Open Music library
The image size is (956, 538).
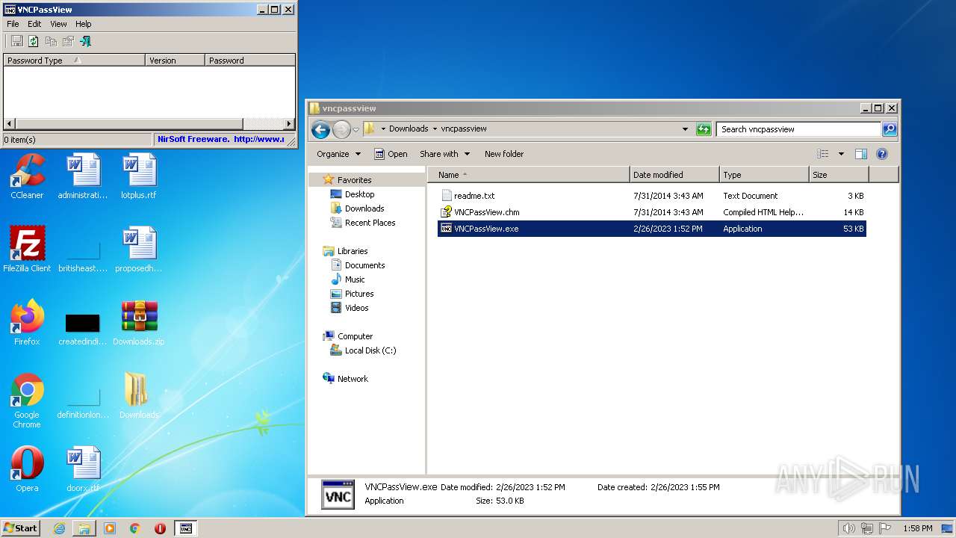click(x=355, y=279)
